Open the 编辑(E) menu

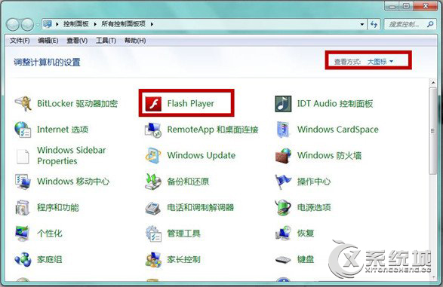(48, 41)
